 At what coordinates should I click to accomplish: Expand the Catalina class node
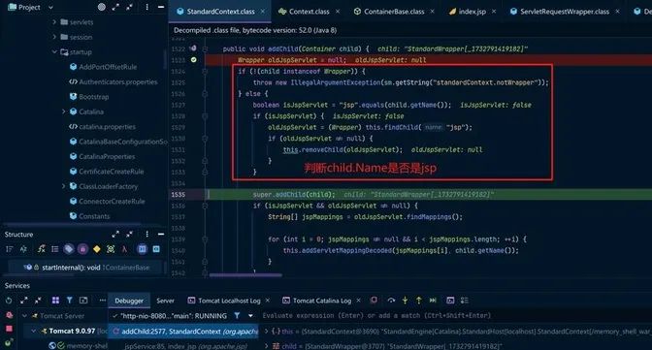63,111
